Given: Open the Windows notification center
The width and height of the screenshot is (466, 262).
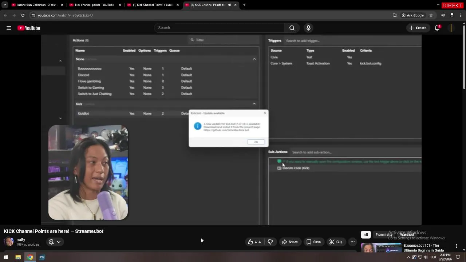Looking at the screenshot, I should [x=458, y=257].
